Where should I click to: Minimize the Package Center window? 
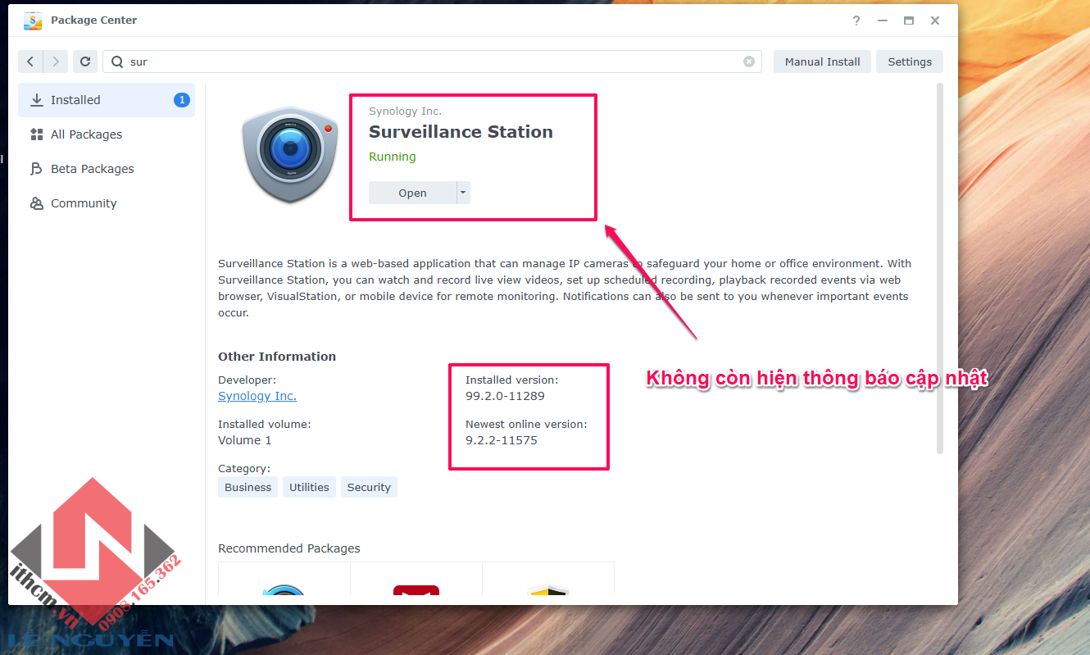click(883, 20)
